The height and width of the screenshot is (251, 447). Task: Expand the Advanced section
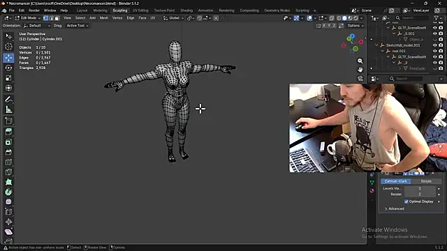click(x=394, y=208)
